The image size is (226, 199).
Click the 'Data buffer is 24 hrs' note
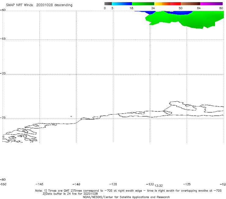tap(70, 194)
